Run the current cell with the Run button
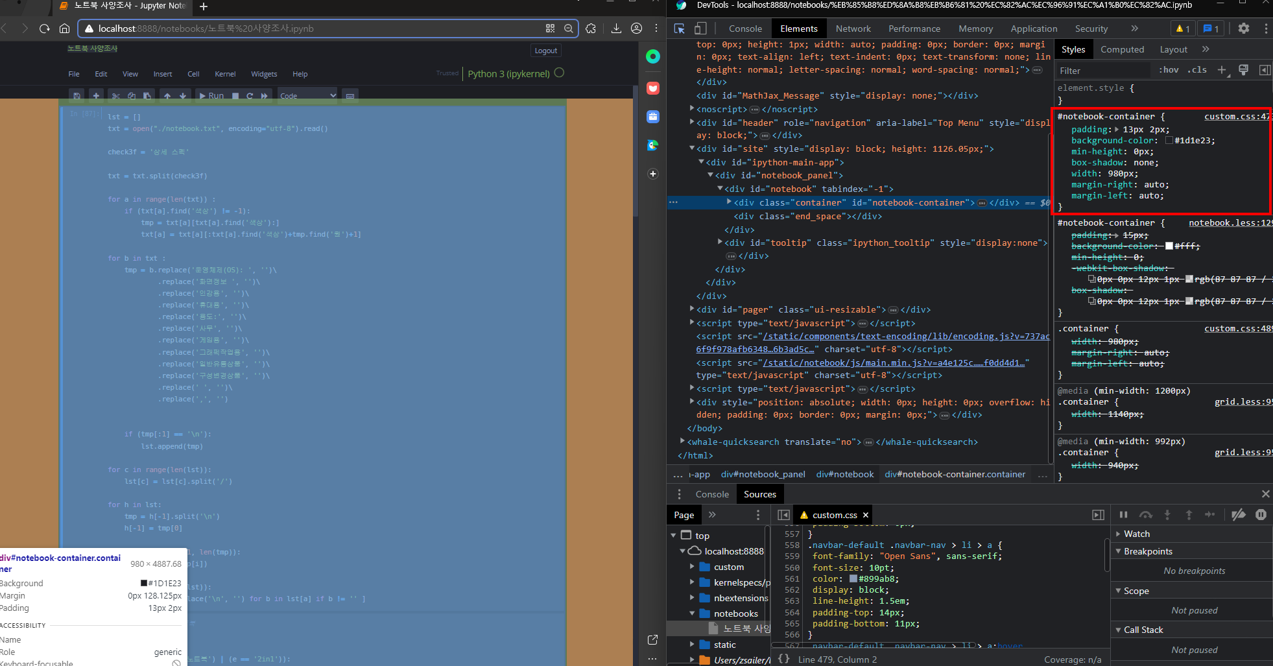 210,96
